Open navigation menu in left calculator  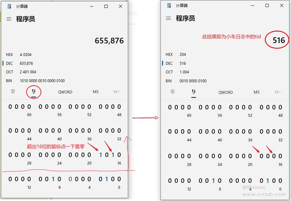click(x=9, y=19)
